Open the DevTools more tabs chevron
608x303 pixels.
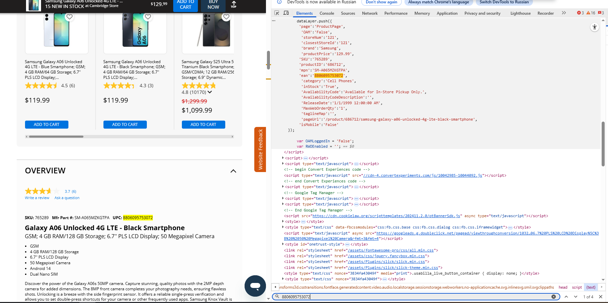[564, 13]
